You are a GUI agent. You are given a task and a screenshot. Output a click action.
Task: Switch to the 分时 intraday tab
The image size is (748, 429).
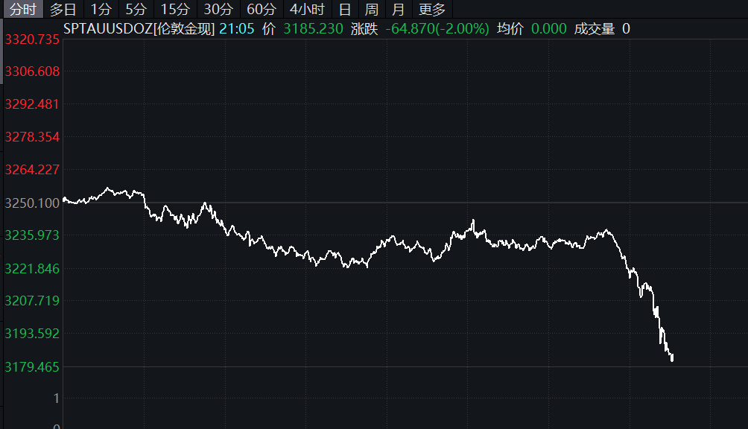click(22, 10)
